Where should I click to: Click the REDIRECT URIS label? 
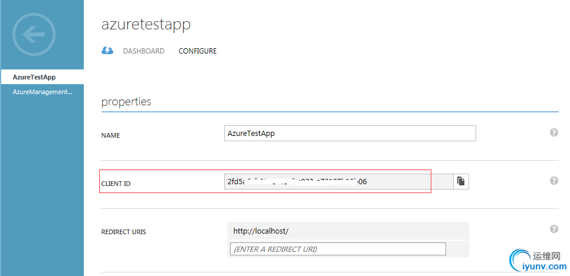(123, 232)
